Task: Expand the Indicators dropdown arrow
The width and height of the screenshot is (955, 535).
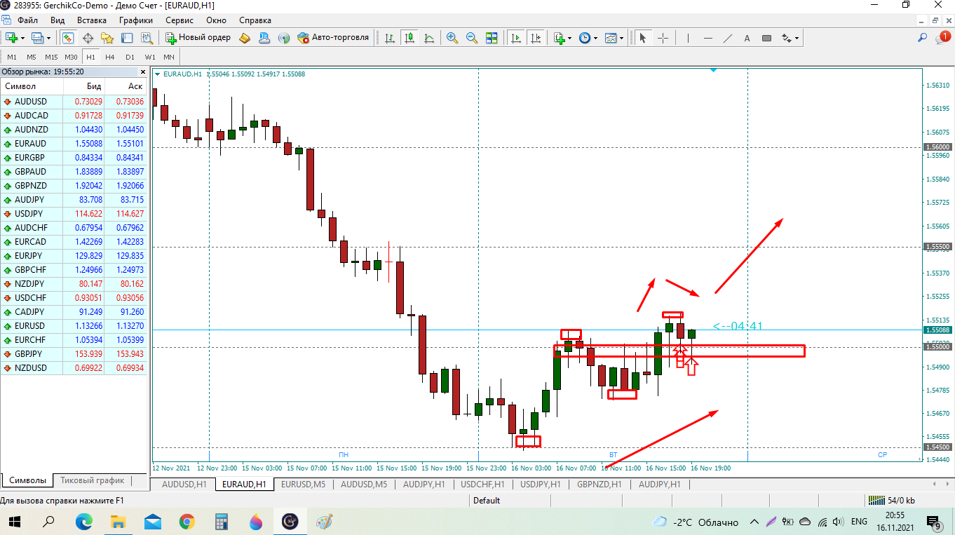Action: click(570, 38)
